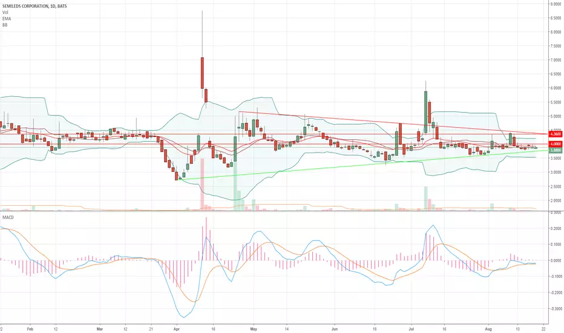Click the 5.5000 price axis value

(x=556, y=102)
